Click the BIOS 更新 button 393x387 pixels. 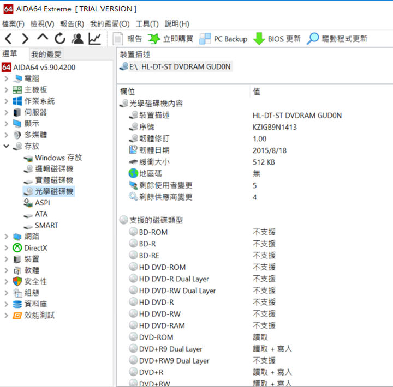(x=277, y=39)
